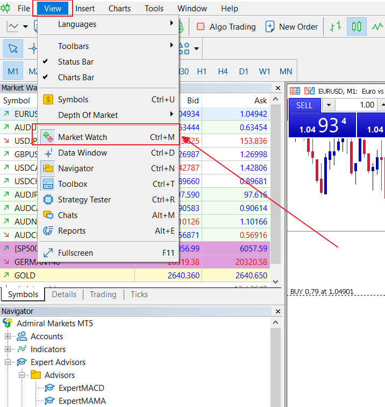This screenshot has width=385, height=407.
Task: Select the crosshair tool
Action: tap(33, 48)
